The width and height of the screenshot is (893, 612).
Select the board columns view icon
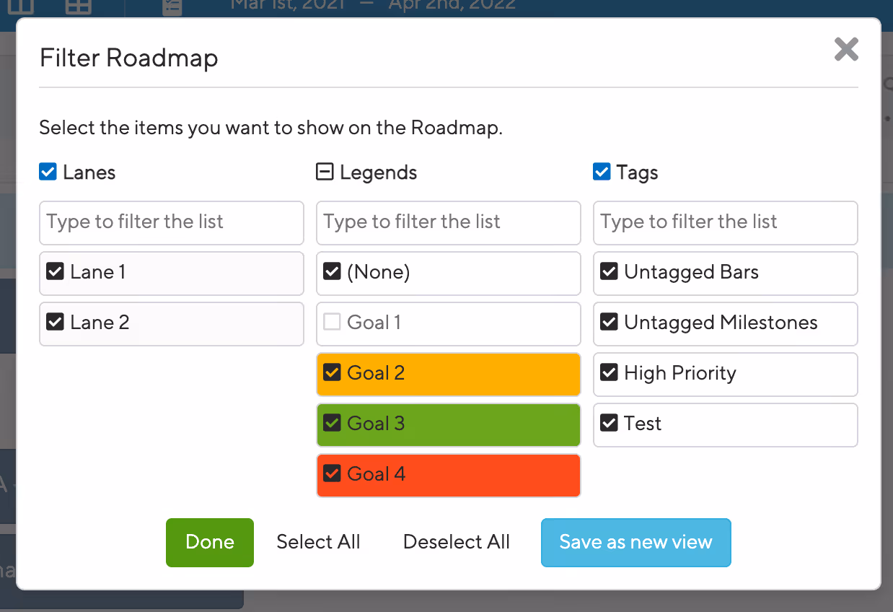click(21, 7)
